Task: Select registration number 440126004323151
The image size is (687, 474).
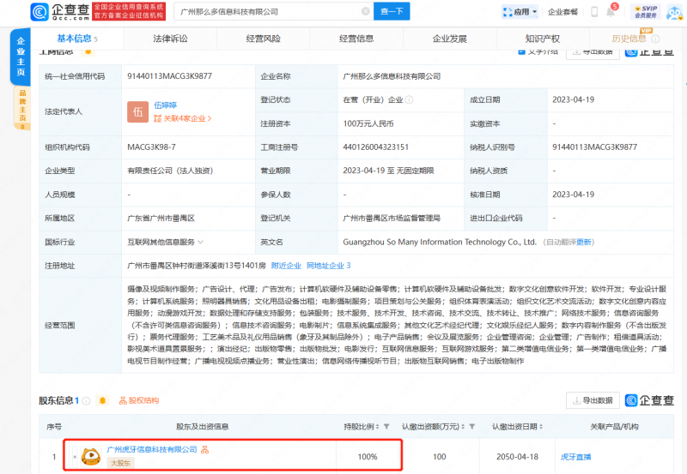Action: coord(376,147)
